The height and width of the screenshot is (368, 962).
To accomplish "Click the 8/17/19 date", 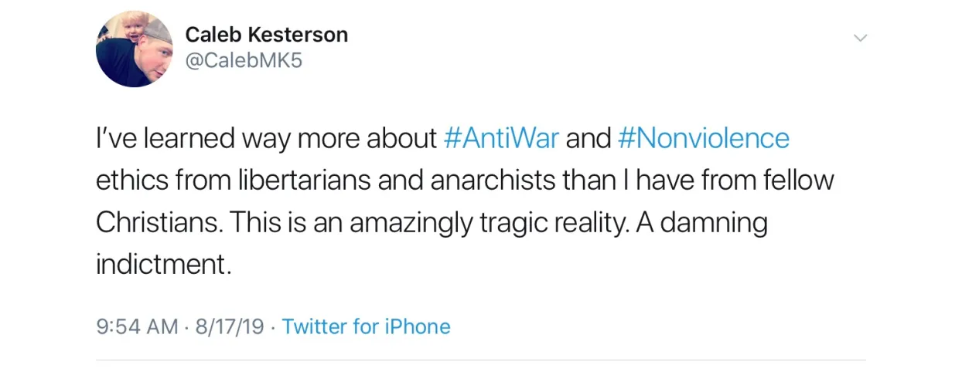I will point(230,326).
